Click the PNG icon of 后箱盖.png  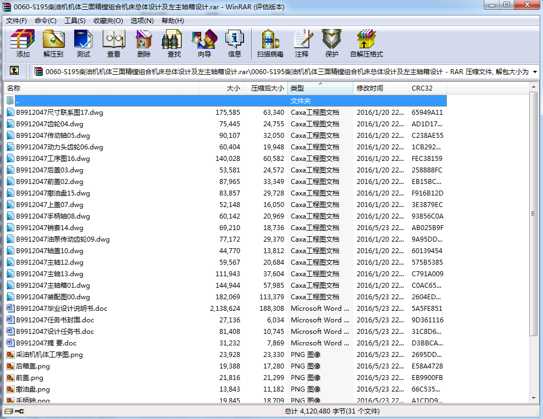tap(10, 366)
